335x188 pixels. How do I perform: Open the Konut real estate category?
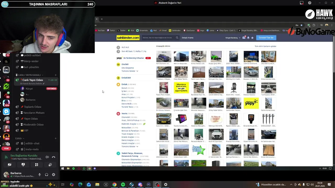tap(124, 88)
